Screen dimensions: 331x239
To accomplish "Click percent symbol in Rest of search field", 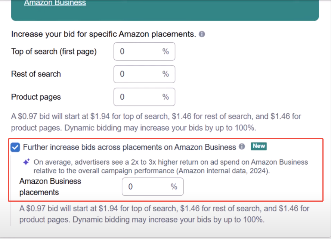I will point(165,74).
